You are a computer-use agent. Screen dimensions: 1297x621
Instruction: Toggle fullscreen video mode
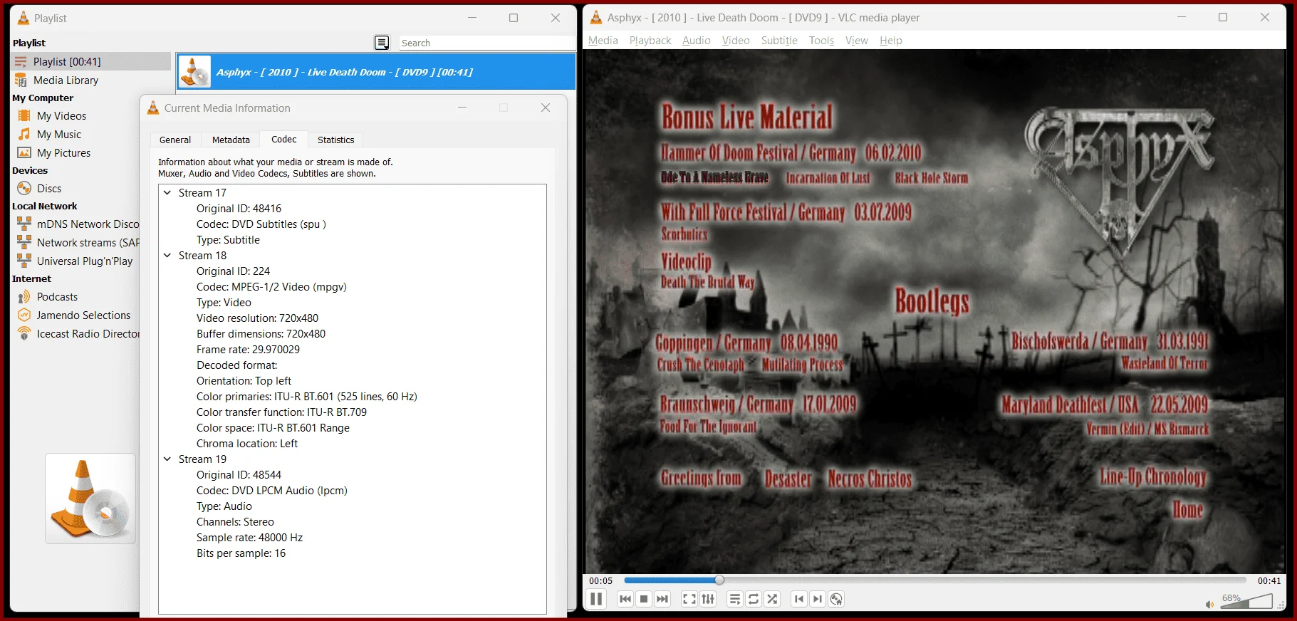689,599
